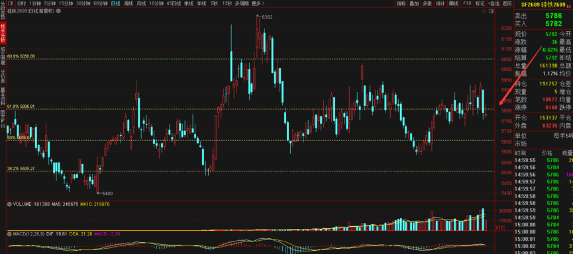Open the 图文F10 sidebar tab
Image resolution: width=573 pixels, height=254 pixels.
point(3,118)
